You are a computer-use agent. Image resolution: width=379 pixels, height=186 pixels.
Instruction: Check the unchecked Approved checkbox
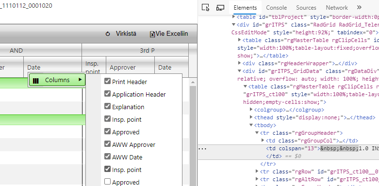coord(107,182)
